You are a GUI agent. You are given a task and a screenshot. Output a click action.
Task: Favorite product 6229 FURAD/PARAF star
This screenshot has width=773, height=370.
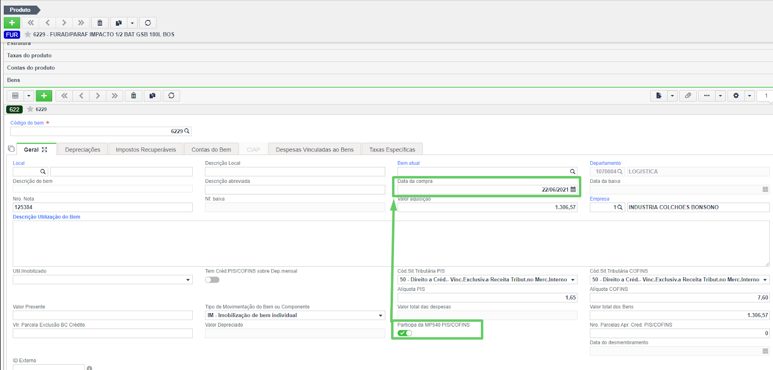[x=28, y=34]
